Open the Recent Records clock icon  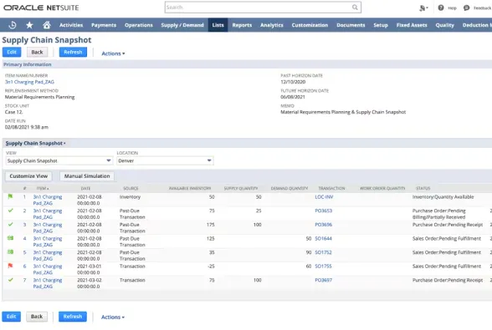(x=13, y=25)
